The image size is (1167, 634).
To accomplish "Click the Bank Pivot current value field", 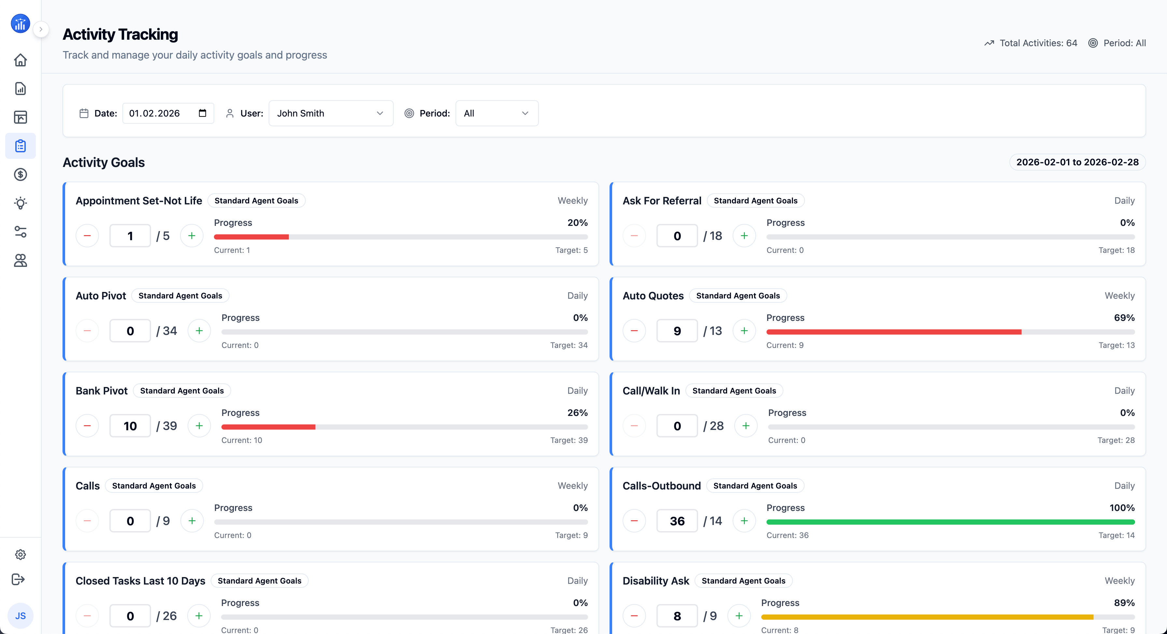I will [130, 426].
